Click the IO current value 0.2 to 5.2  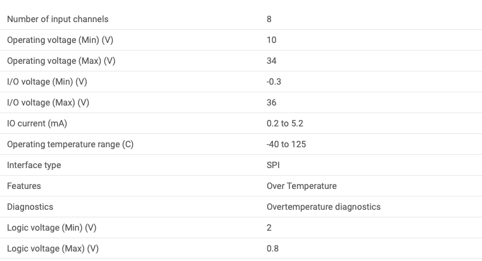point(285,123)
